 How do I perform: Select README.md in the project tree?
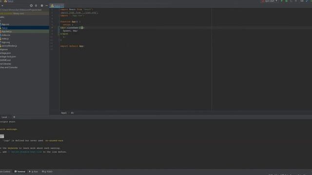click(x=5, y=60)
